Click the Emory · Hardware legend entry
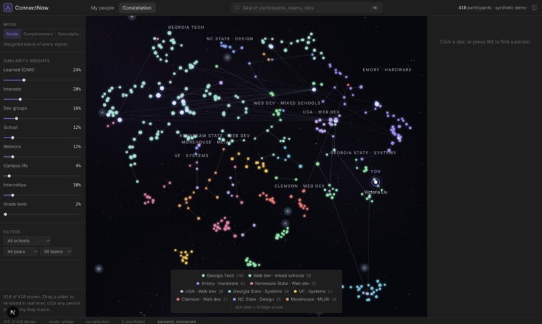 [221, 283]
